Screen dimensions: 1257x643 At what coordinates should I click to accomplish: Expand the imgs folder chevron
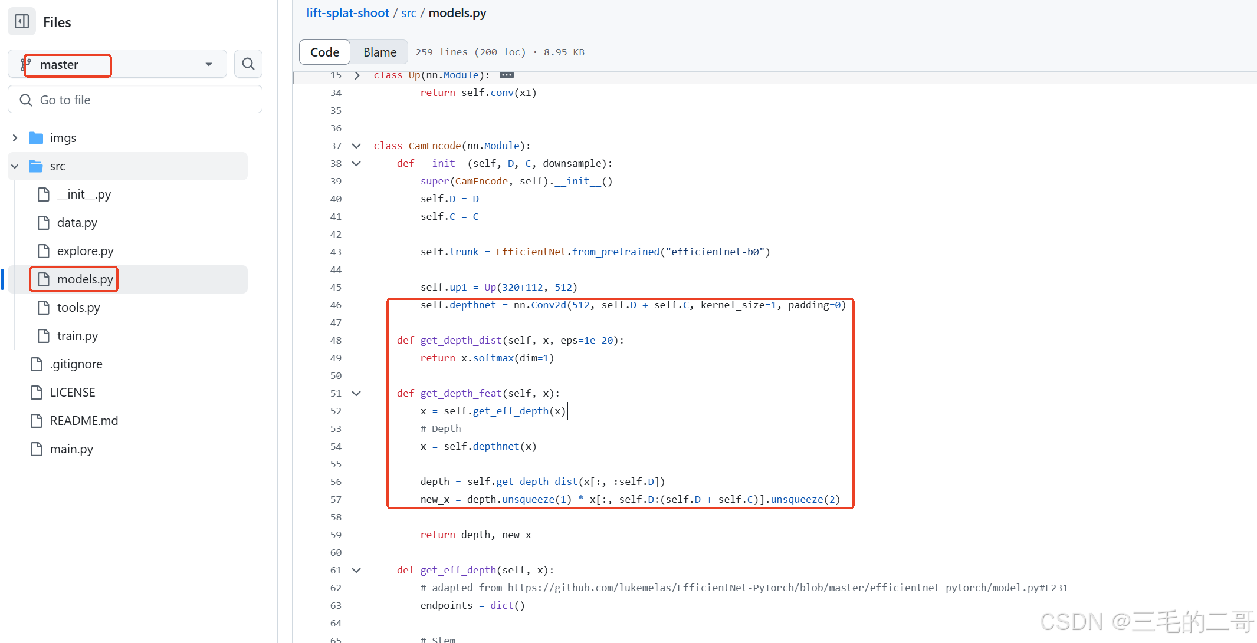pyautogui.click(x=15, y=138)
